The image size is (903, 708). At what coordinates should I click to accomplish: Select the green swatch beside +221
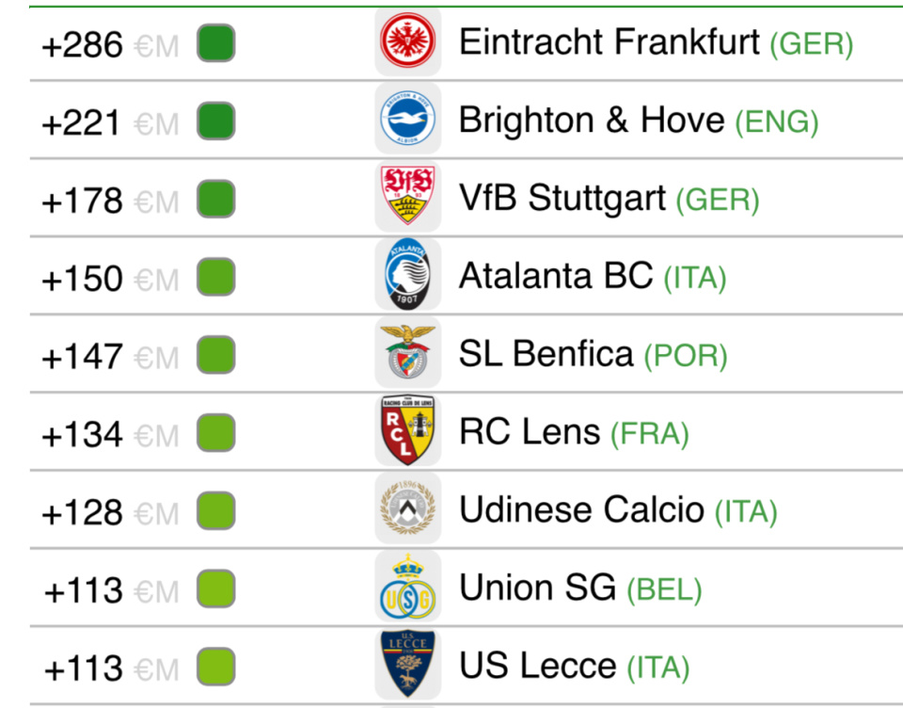point(215,122)
